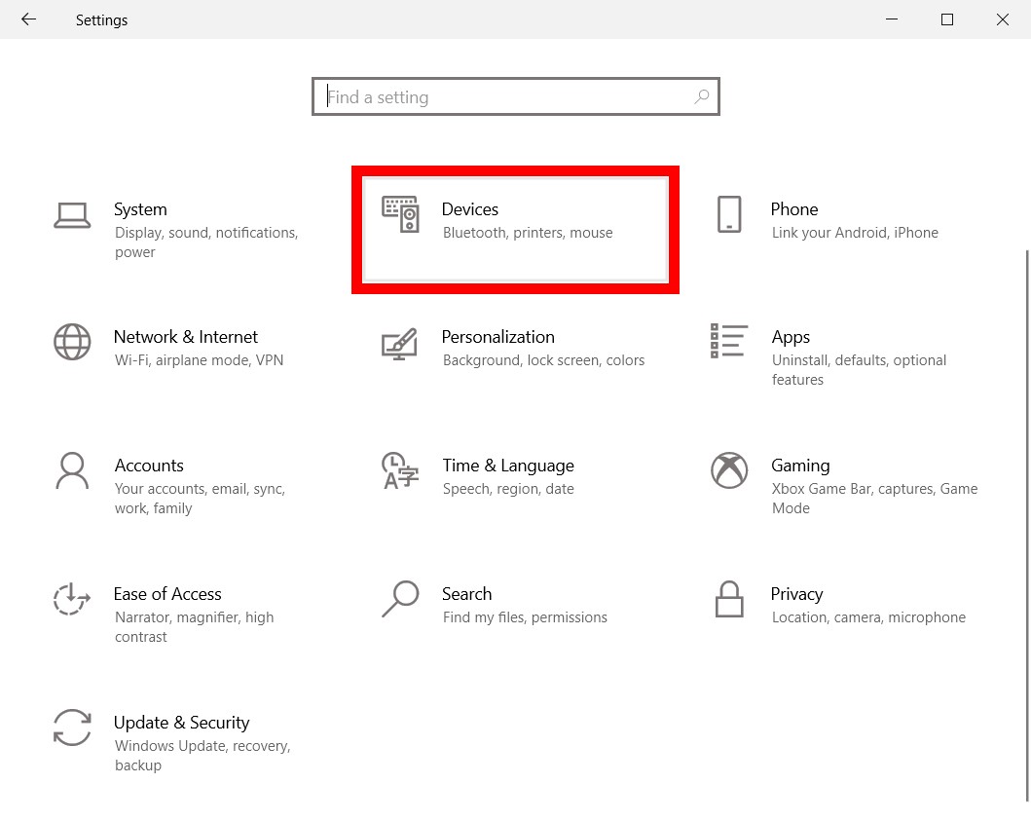Click the Gaming Xbox icon
The width and height of the screenshot is (1031, 821).
(728, 470)
